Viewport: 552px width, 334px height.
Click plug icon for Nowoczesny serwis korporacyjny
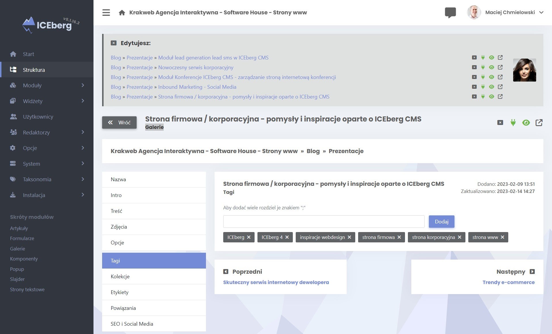coord(483,67)
